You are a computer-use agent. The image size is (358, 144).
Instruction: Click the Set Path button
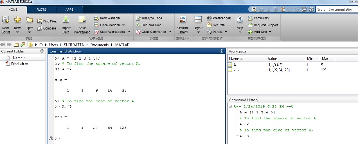pos(218,25)
